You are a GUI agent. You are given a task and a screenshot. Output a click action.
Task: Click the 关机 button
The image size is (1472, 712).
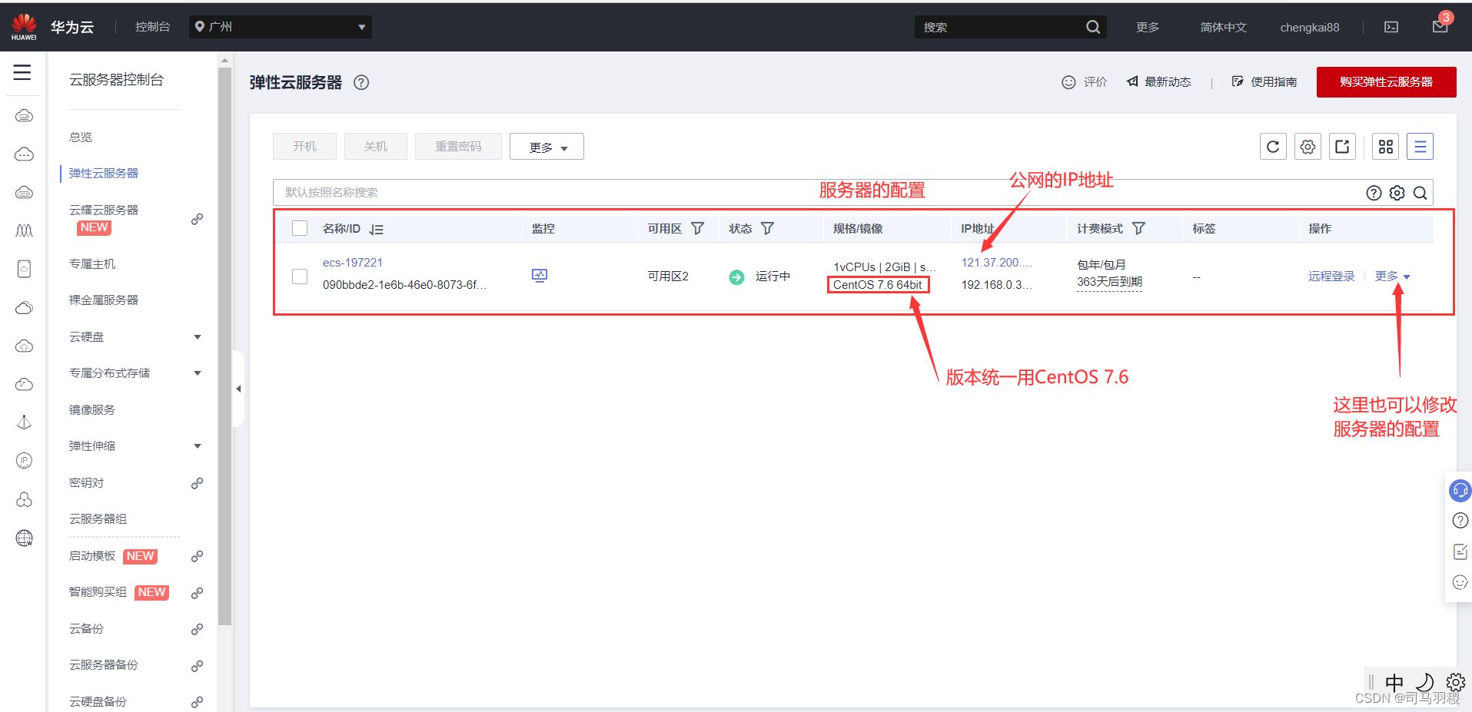tap(375, 147)
